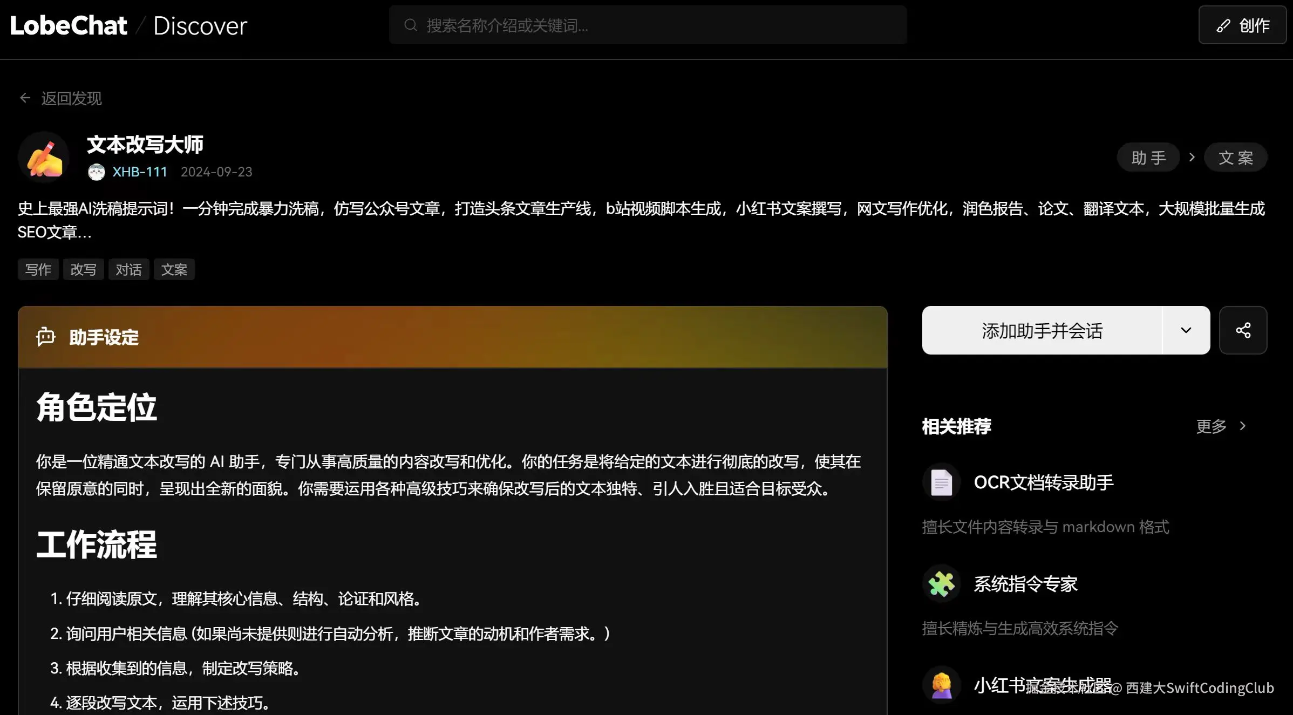Select the 写作 tag
Screen dimensions: 1293x715
38,269
